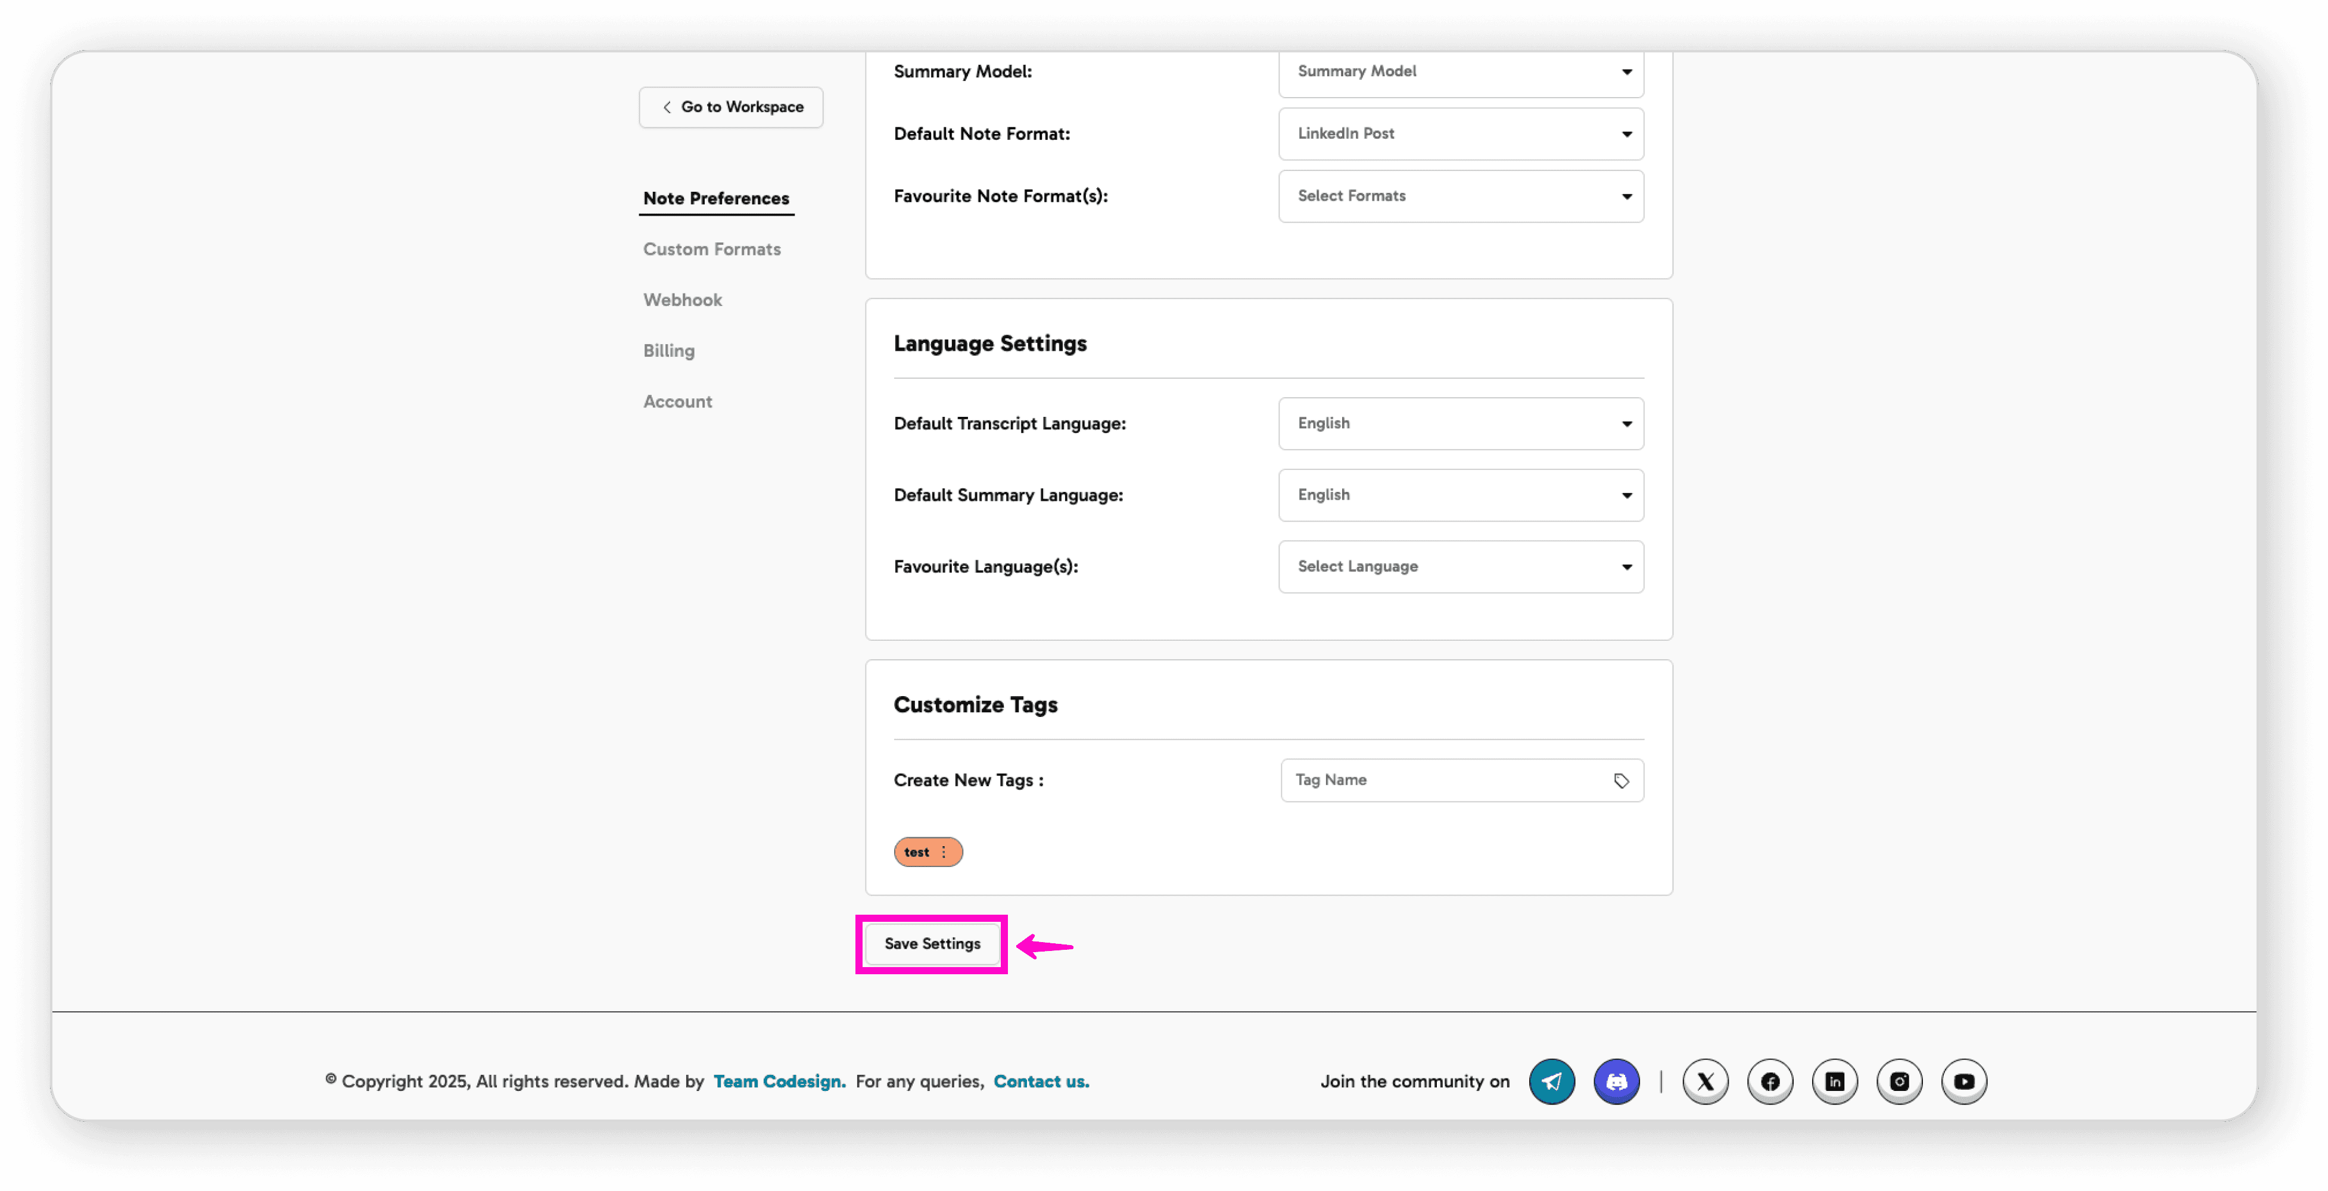The image size is (2328, 1191).
Task: Expand the Summary Model dropdown
Action: click(1461, 71)
